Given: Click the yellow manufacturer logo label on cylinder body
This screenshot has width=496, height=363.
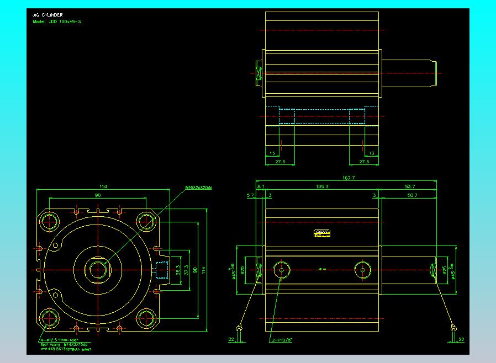Looking at the screenshot, I should click(322, 234).
